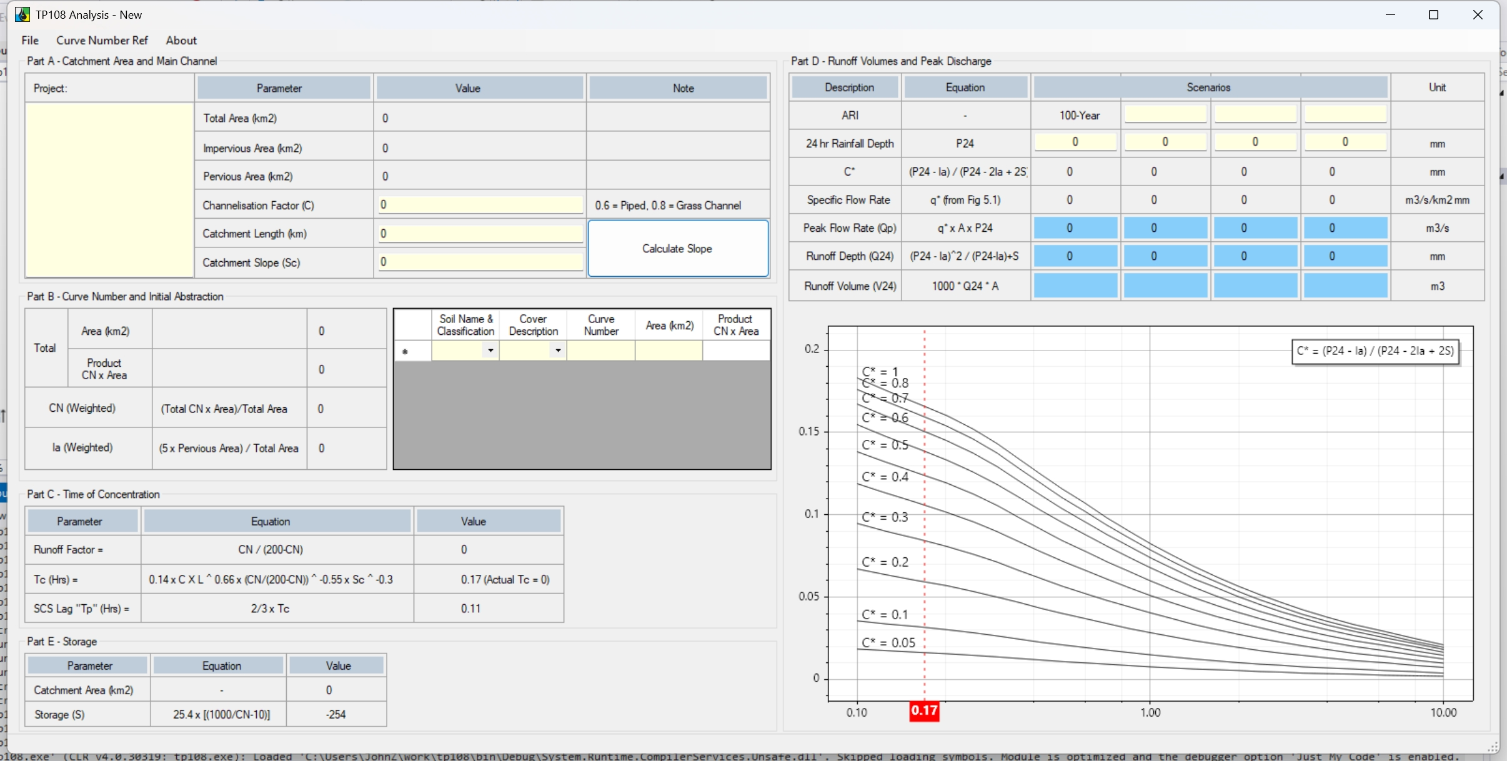Expand the Cover Description dropdown
The width and height of the screenshot is (1507, 761).
coord(558,351)
